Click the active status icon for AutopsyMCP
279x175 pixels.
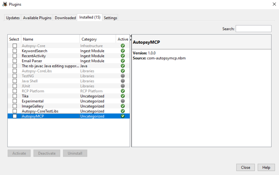[123, 116]
